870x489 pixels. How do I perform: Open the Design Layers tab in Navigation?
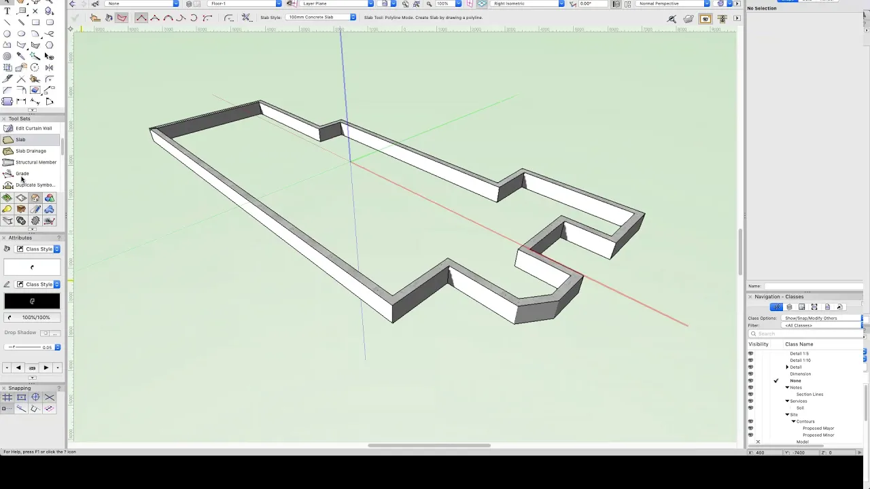(x=789, y=307)
